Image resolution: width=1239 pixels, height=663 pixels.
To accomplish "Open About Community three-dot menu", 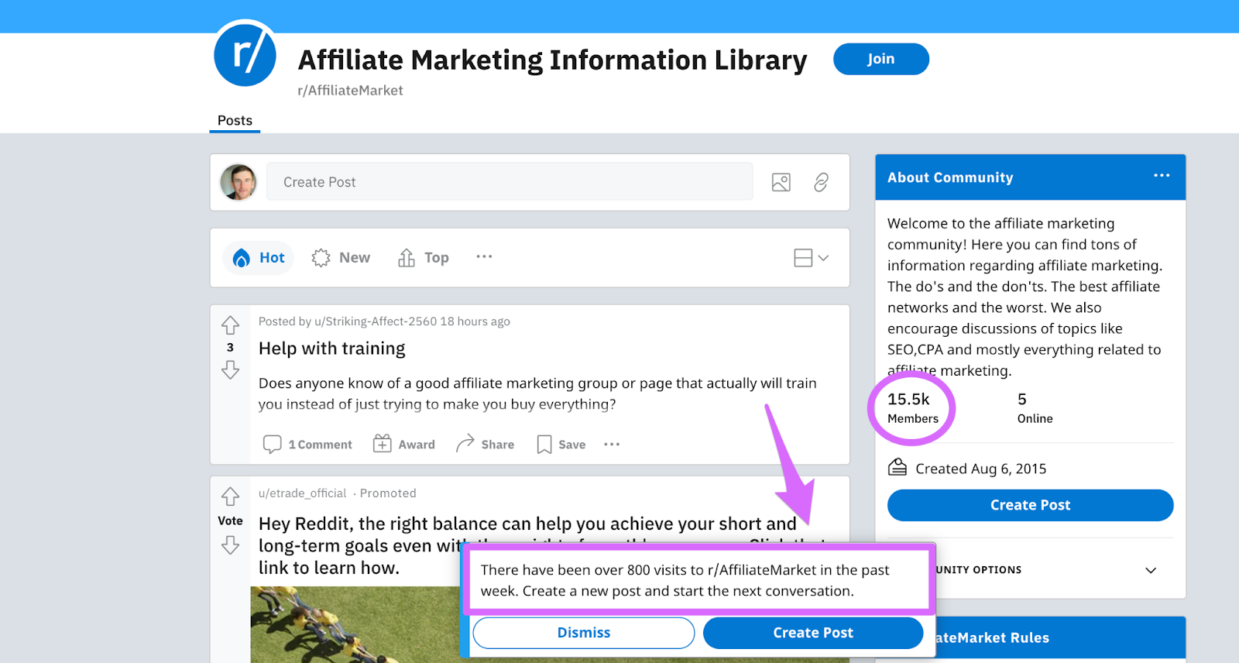I will (1162, 176).
